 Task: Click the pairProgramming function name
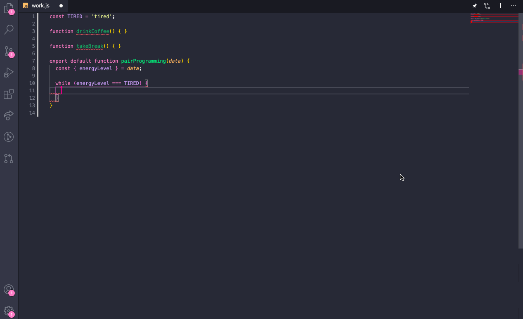point(143,61)
